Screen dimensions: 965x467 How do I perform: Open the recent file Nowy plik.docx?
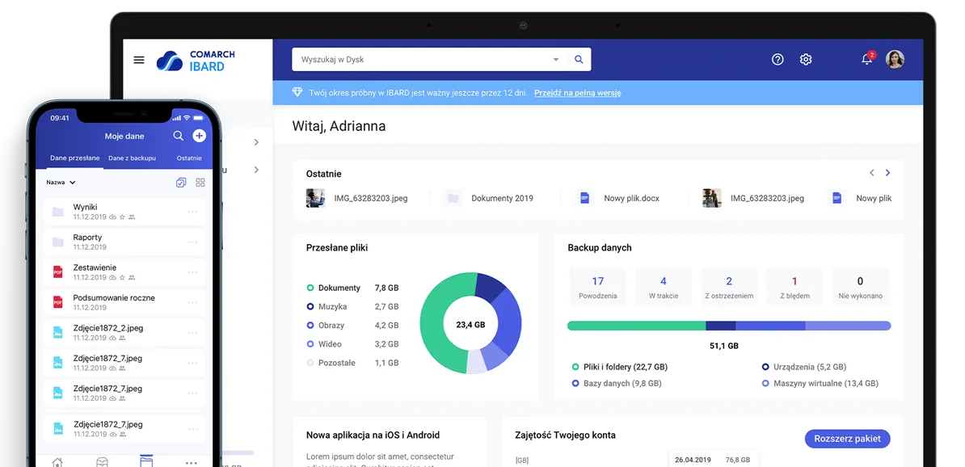tap(618, 198)
